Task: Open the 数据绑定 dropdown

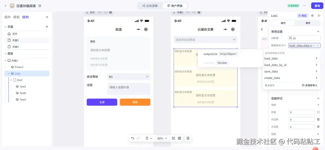Action: (x=304, y=45)
